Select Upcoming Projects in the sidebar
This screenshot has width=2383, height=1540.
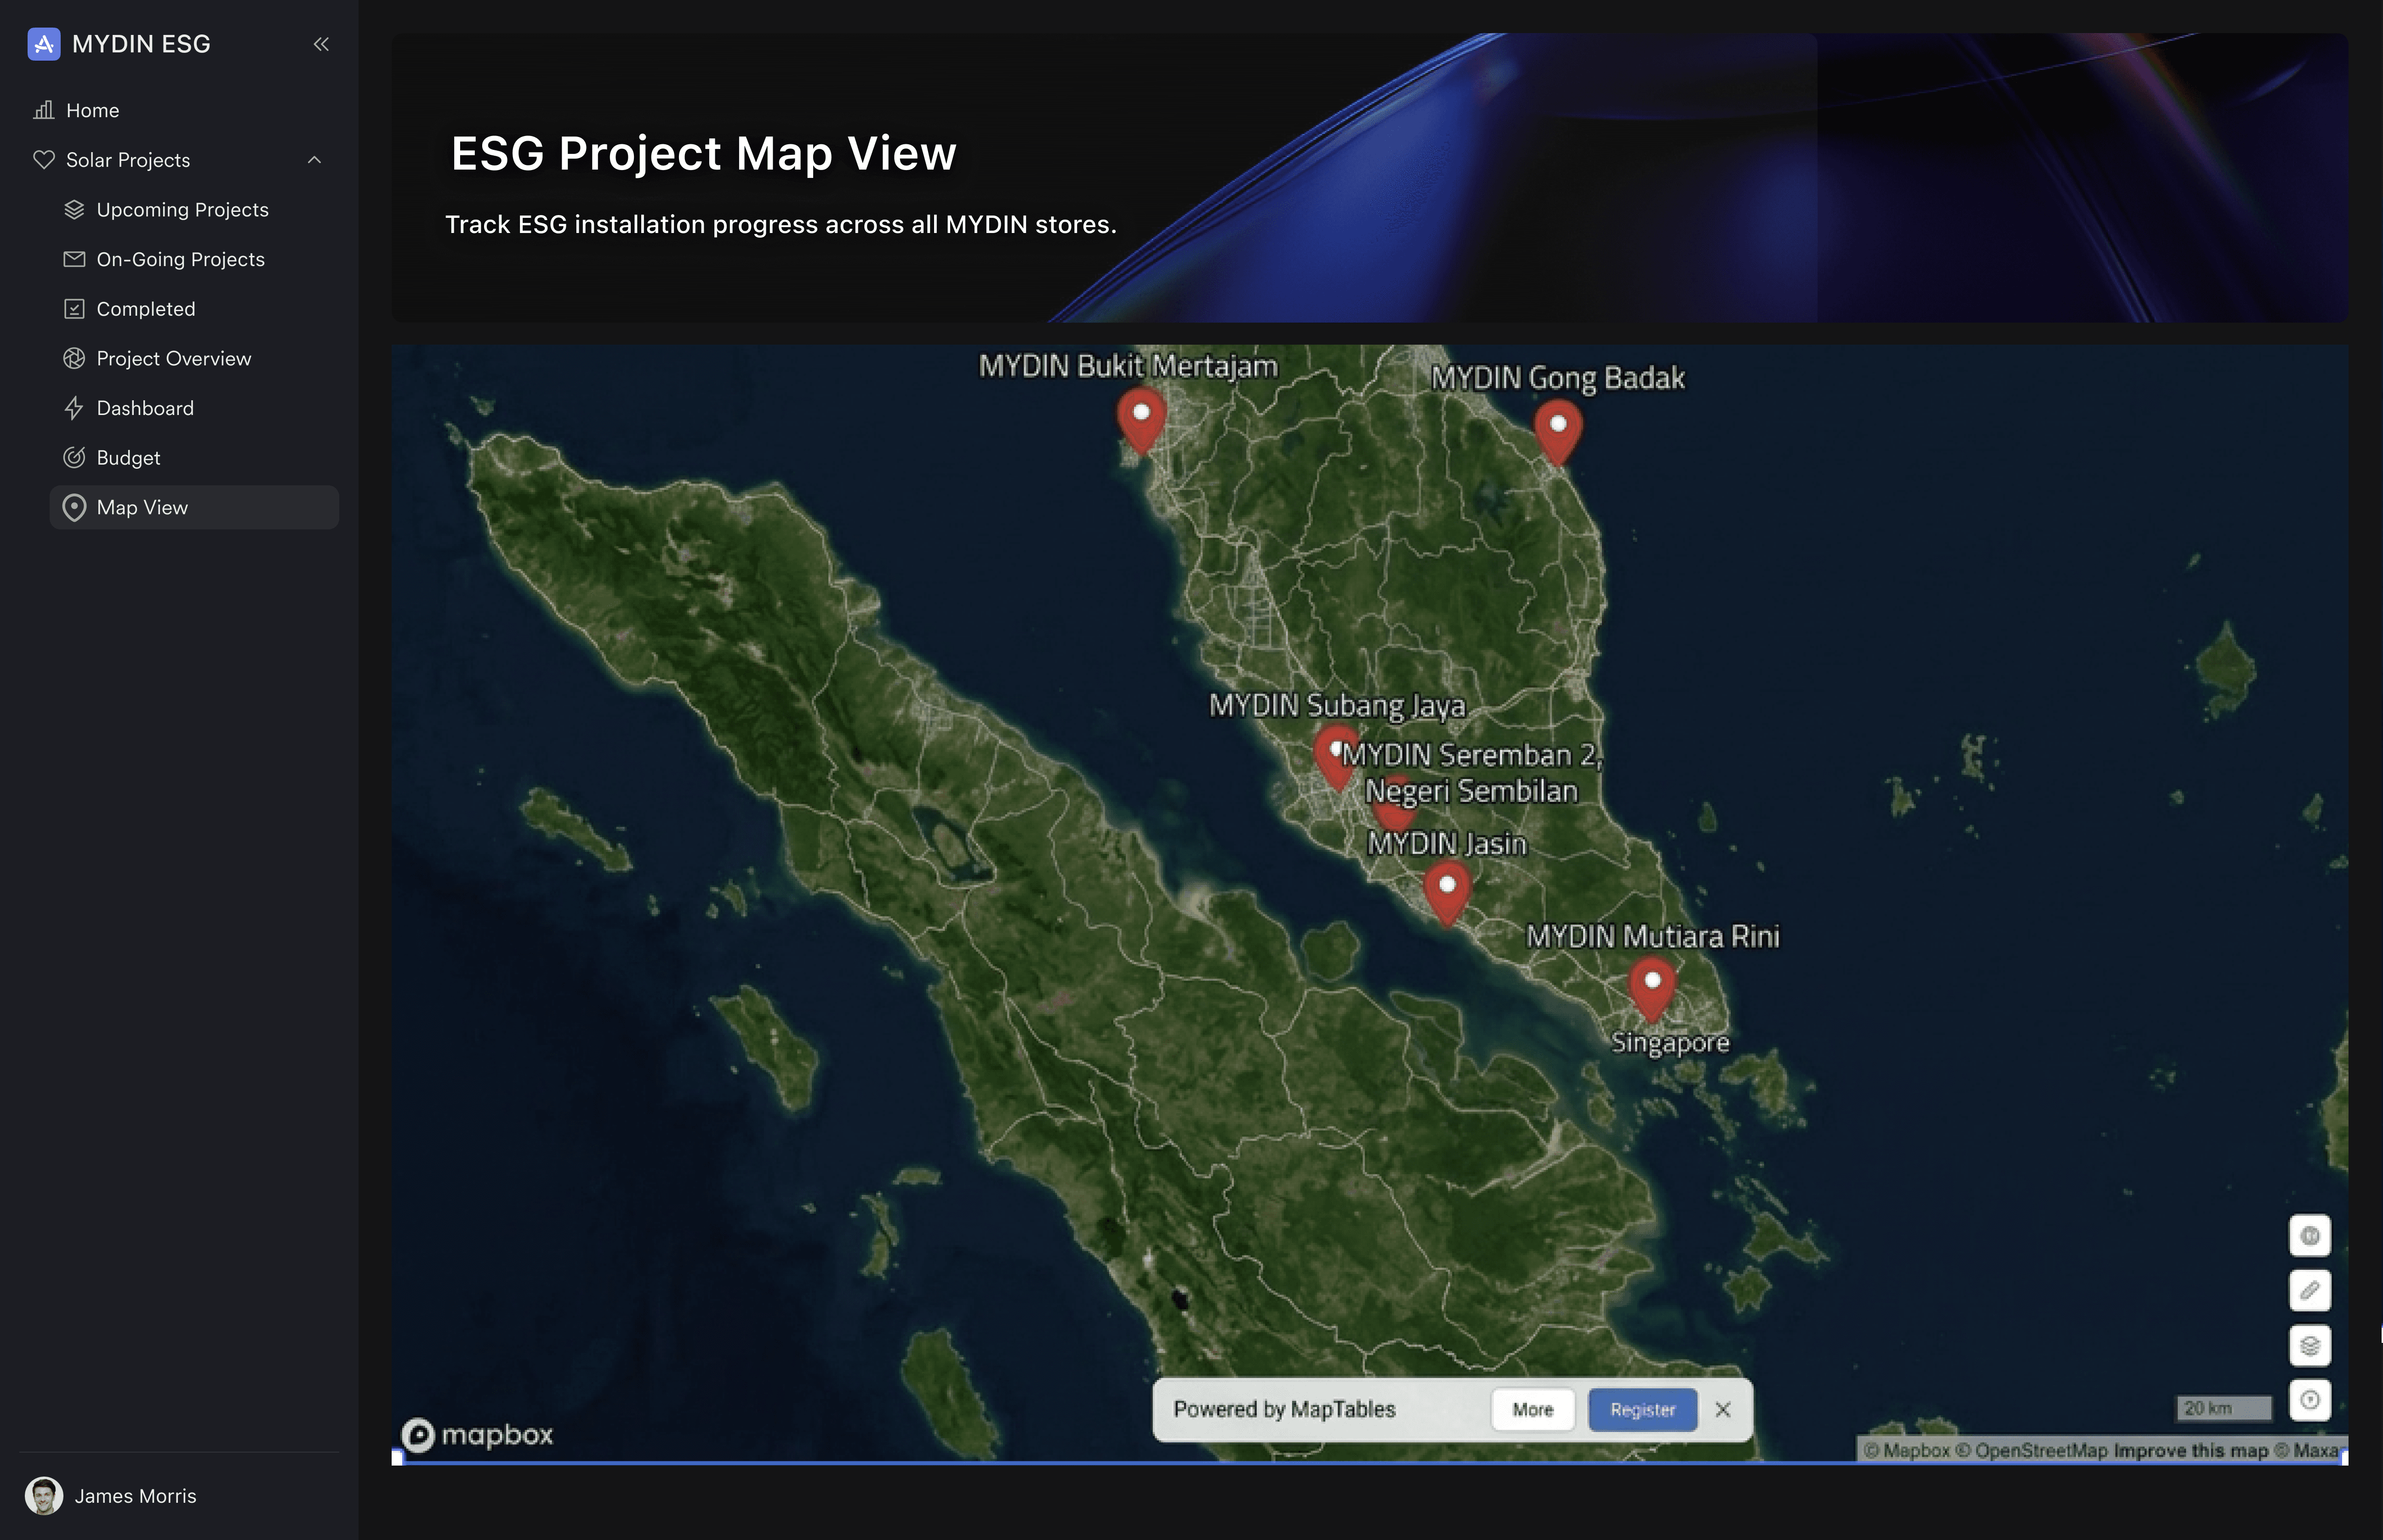(x=182, y=209)
